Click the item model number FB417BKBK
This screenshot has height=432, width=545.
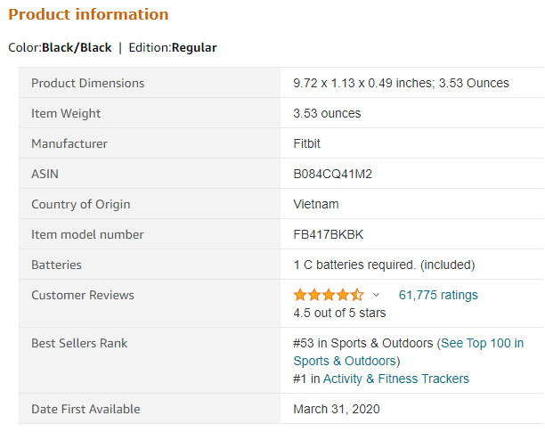(329, 234)
